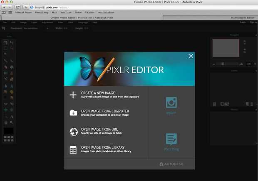Collapse the Navigator panel
Image resolution: width=258 pixels, height=181 pixels.
(x=256, y=35)
